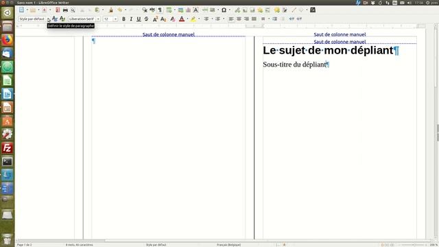Click the Subscript icon
This screenshot has width=439, height=247.
[x=163, y=19]
